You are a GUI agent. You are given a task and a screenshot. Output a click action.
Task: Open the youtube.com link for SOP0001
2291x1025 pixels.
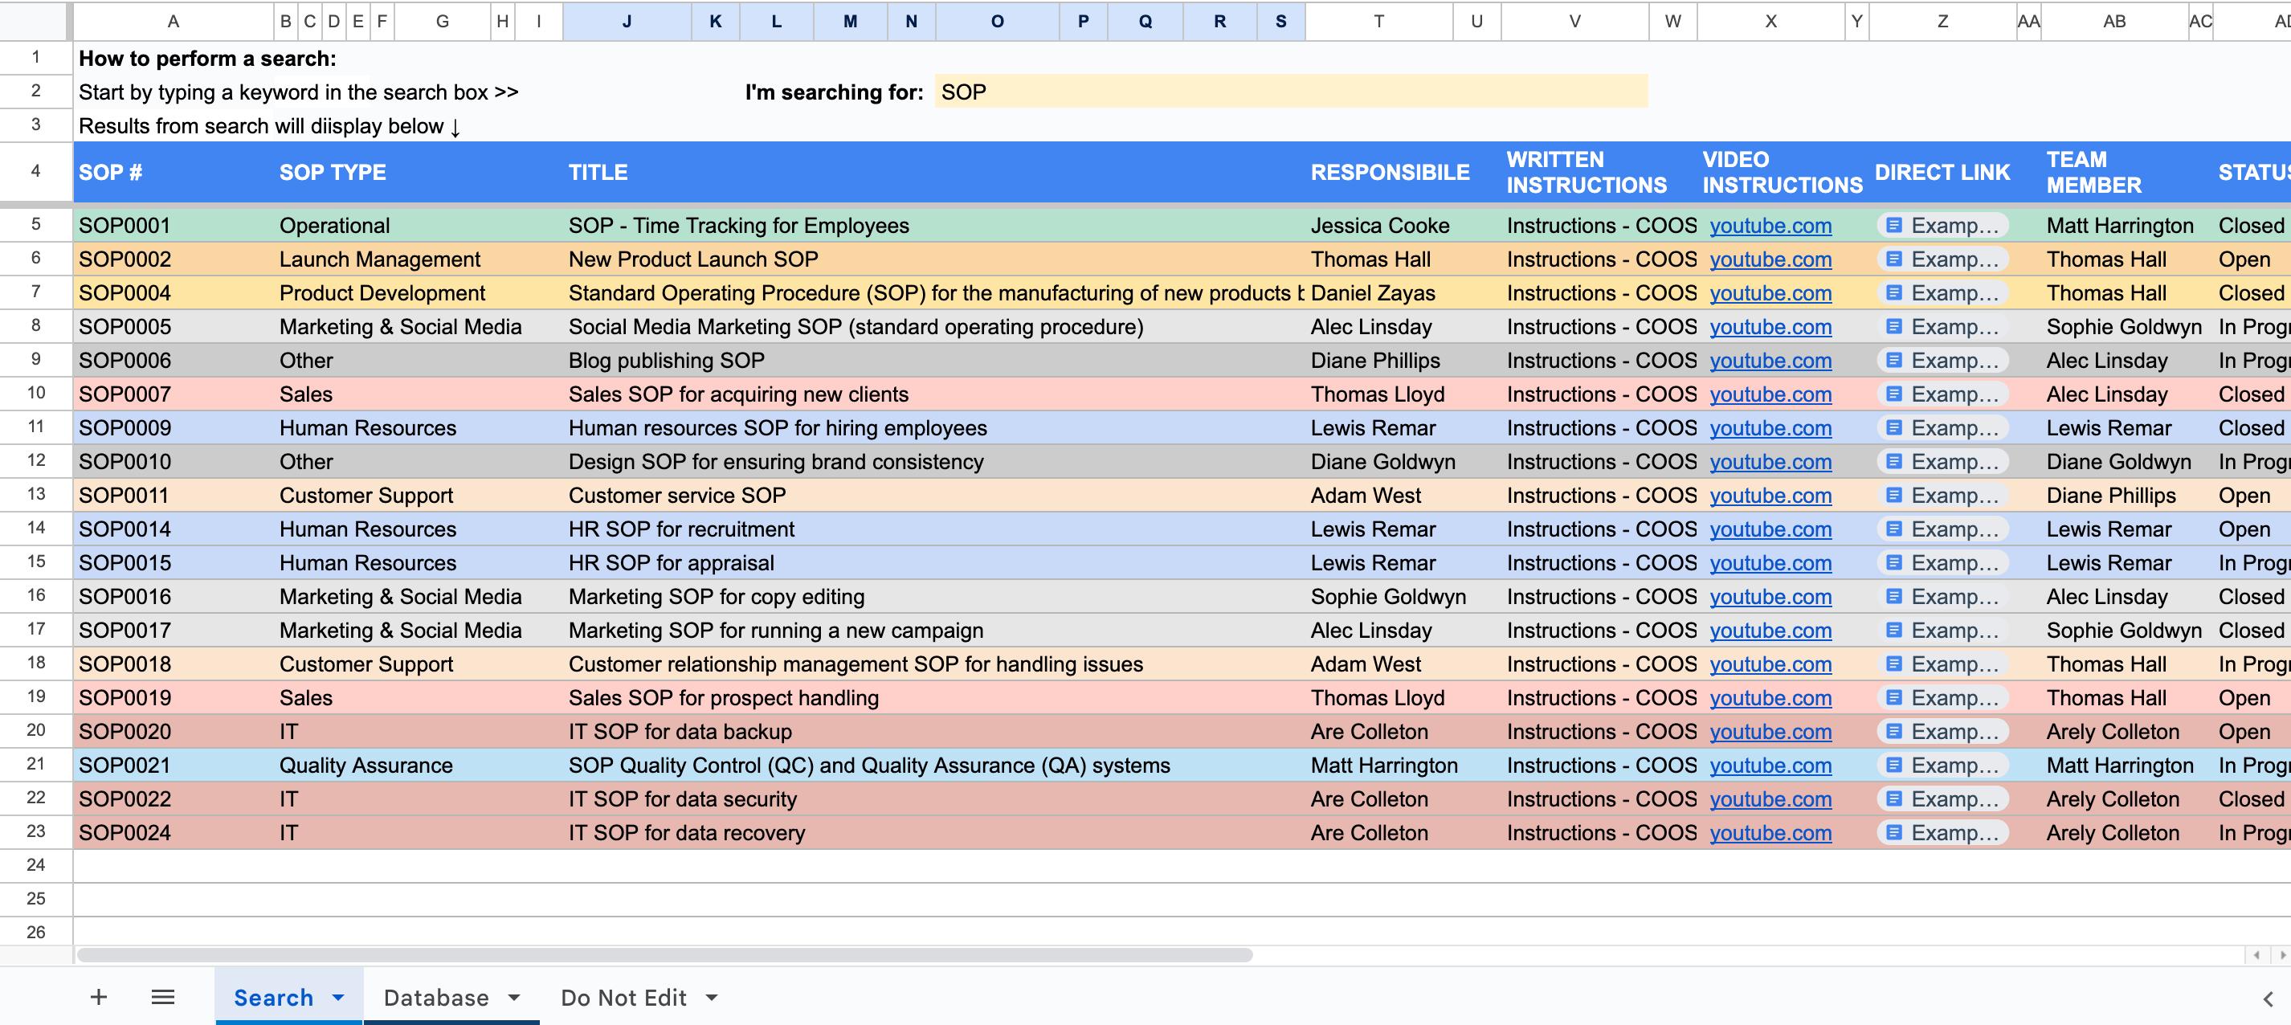tap(1770, 225)
